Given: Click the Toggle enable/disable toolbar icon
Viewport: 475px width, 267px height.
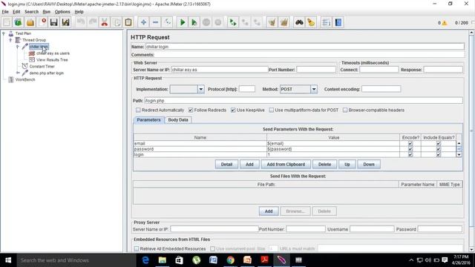Looking at the screenshot, I should 167,22.
